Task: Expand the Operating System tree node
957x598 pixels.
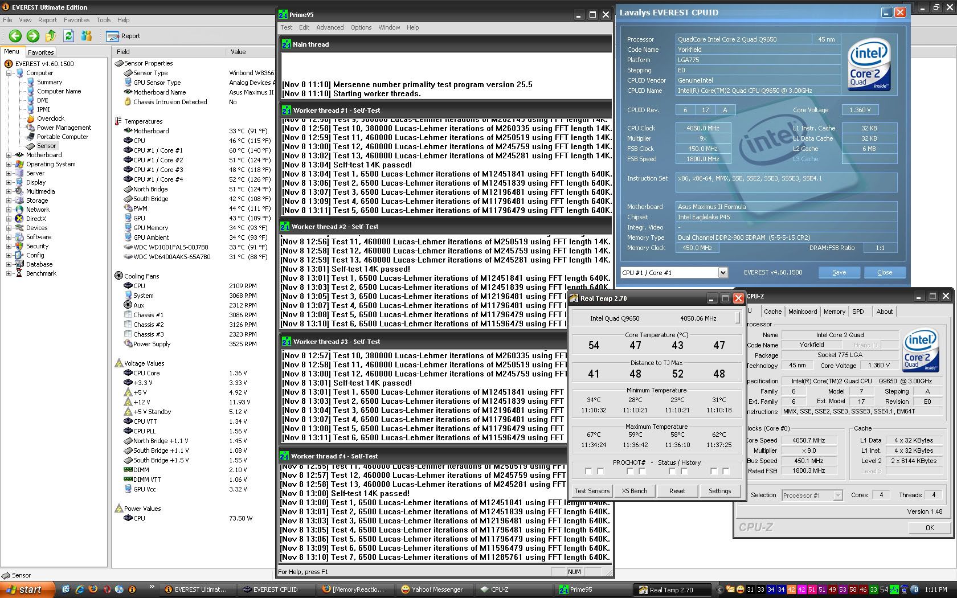Action: pos(9,164)
